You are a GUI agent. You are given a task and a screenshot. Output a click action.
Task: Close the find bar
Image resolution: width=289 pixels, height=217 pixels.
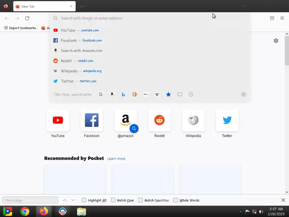pos(283,200)
